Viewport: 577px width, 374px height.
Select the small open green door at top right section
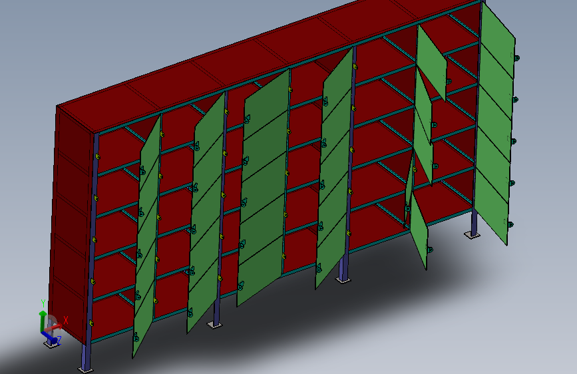coord(432,63)
